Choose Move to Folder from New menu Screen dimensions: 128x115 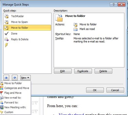tap(15, 83)
